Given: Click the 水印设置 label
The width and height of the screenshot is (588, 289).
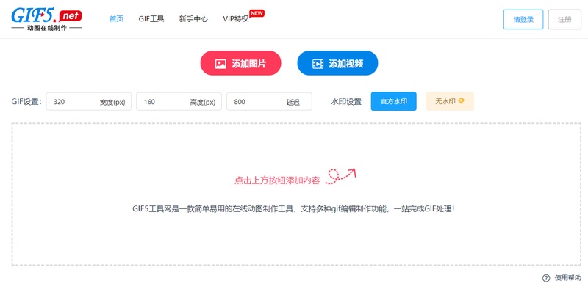Looking at the screenshot, I should tap(346, 102).
